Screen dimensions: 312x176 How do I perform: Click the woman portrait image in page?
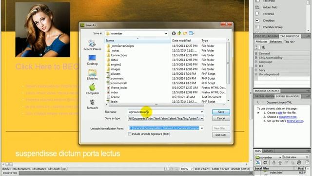pos(43,30)
